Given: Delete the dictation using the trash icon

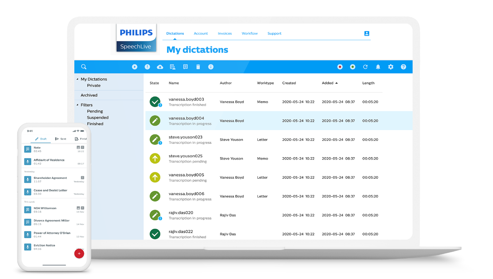Looking at the screenshot, I should click(198, 66).
